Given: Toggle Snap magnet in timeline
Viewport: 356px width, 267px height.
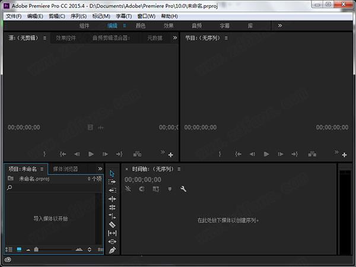Looking at the screenshot, I should tap(142, 189).
